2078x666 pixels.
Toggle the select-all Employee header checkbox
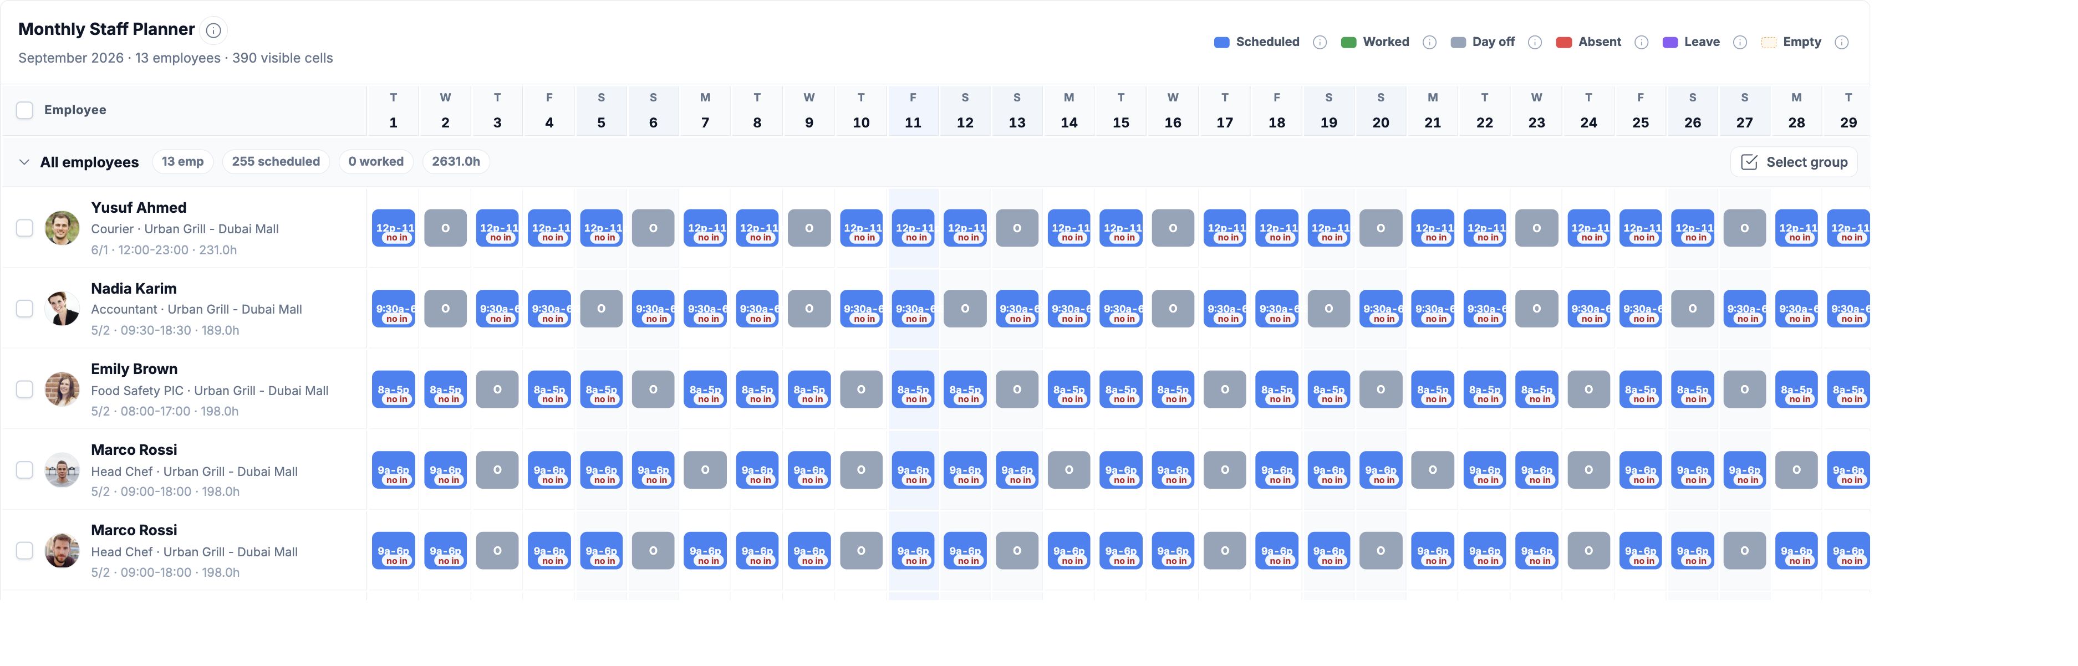[25, 110]
